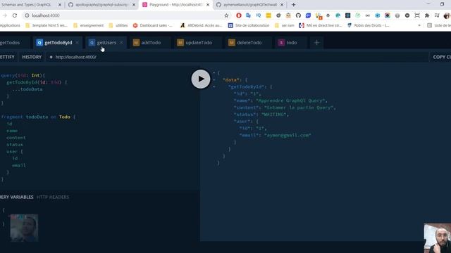Open the Extensions puzzle icon
Image resolution: width=451 pixels, height=253 pixels.
pyautogui.click(x=427, y=15)
